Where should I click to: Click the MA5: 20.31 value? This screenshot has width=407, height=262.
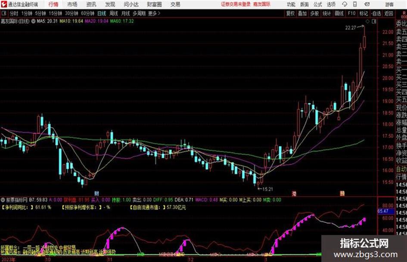click(x=47, y=21)
